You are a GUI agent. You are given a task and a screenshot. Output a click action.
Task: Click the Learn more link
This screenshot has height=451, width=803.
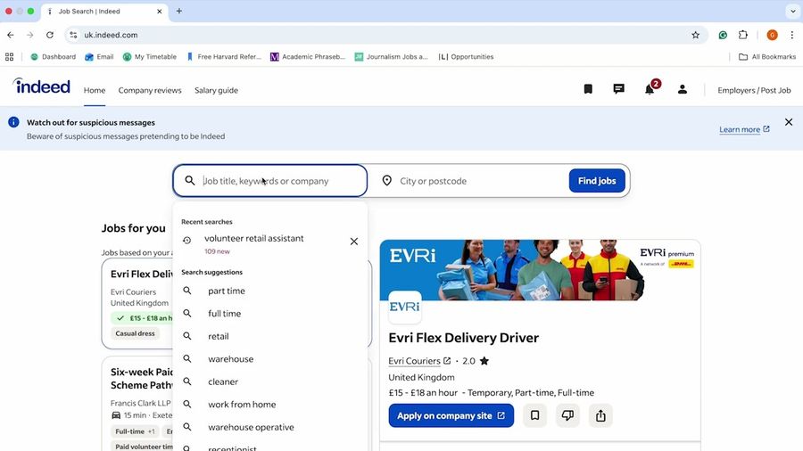[x=744, y=129]
